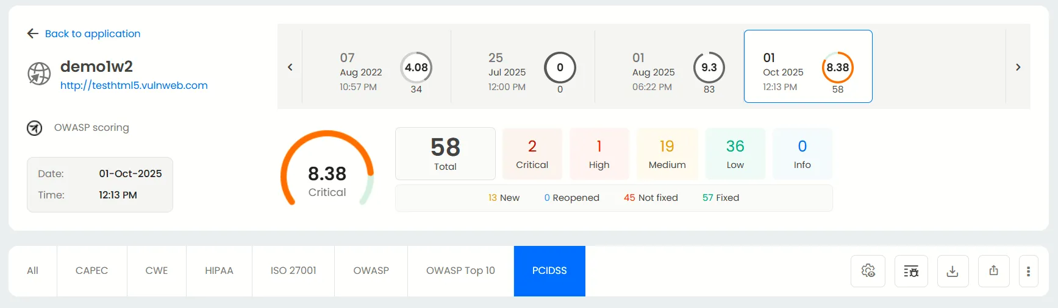
Task: Open the settings gear icon
Action: point(868,271)
